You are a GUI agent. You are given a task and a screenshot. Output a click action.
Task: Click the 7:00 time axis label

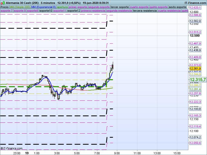(x=97, y=153)
